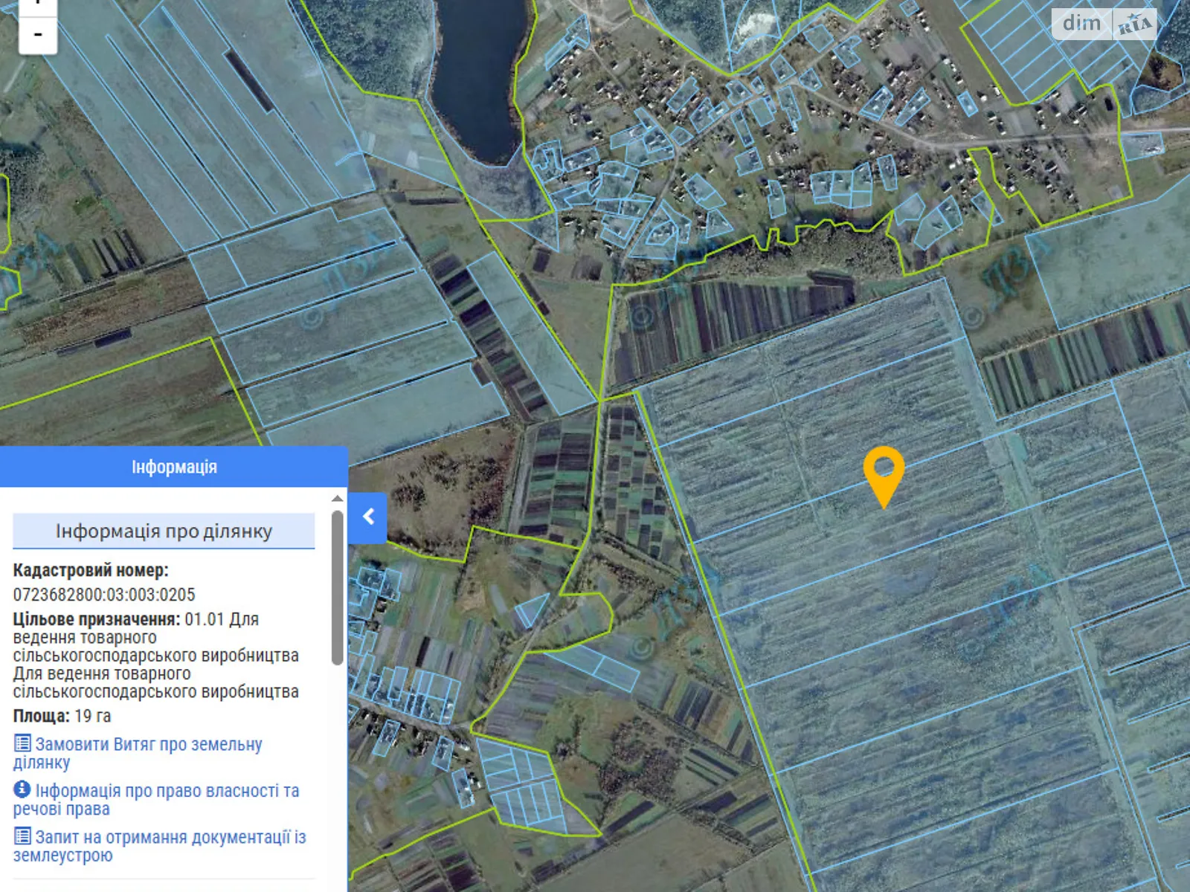Click the zoom out minus button
Viewport: 1190px width, 892px height.
coord(38,35)
